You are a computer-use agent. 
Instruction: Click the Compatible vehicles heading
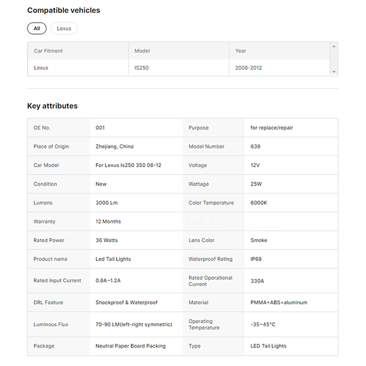[x=63, y=10]
